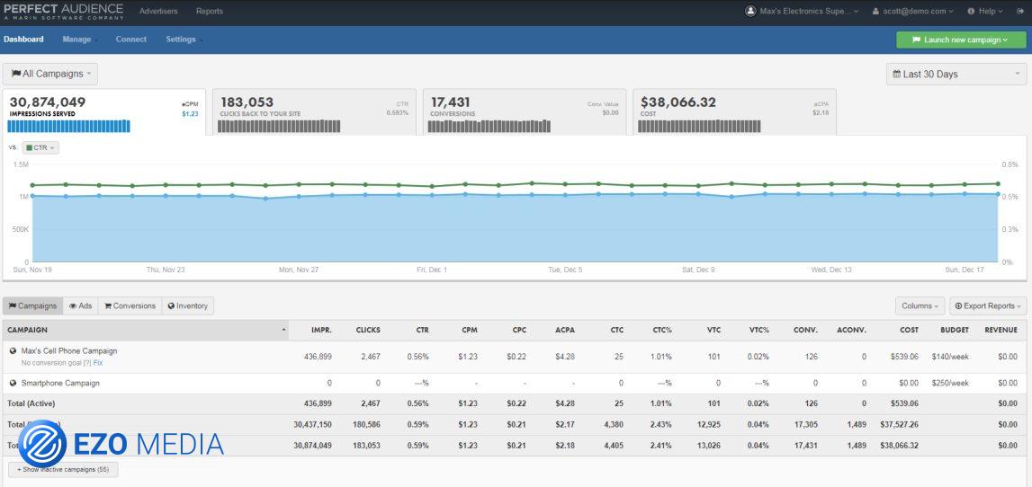Open the Manage menu
The height and width of the screenshot is (487, 1032).
pyautogui.click(x=80, y=40)
